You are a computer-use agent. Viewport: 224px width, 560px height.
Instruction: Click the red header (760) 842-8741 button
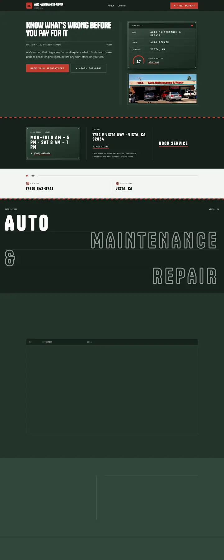pos(184,6)
